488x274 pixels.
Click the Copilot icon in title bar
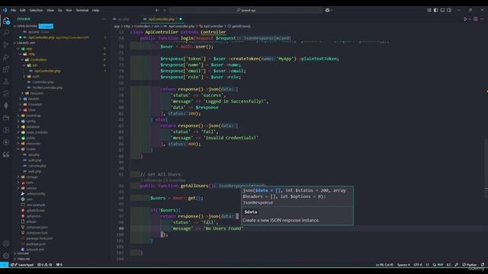327,10
